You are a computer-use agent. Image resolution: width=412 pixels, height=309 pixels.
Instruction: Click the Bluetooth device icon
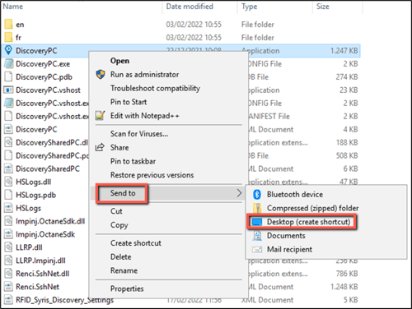click(x=257, y=195)
